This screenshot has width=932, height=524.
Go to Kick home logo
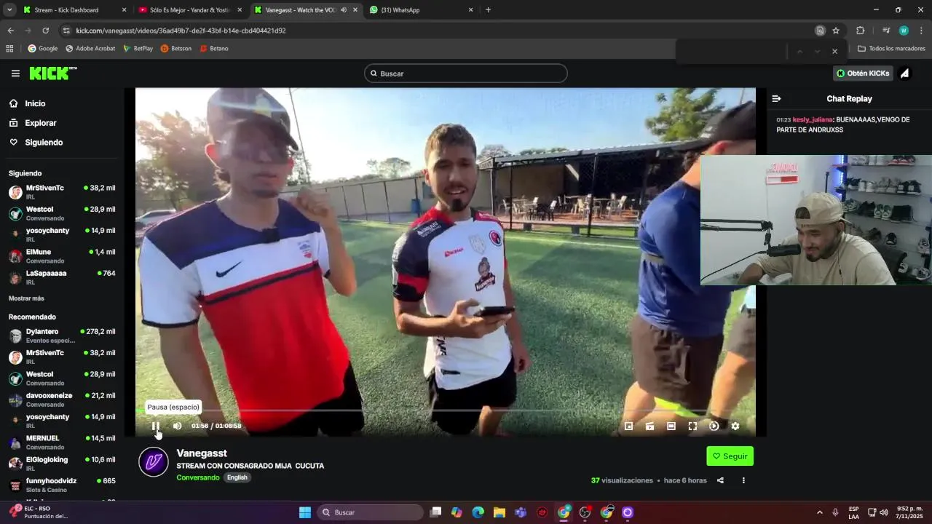click(x=53, y=74)
